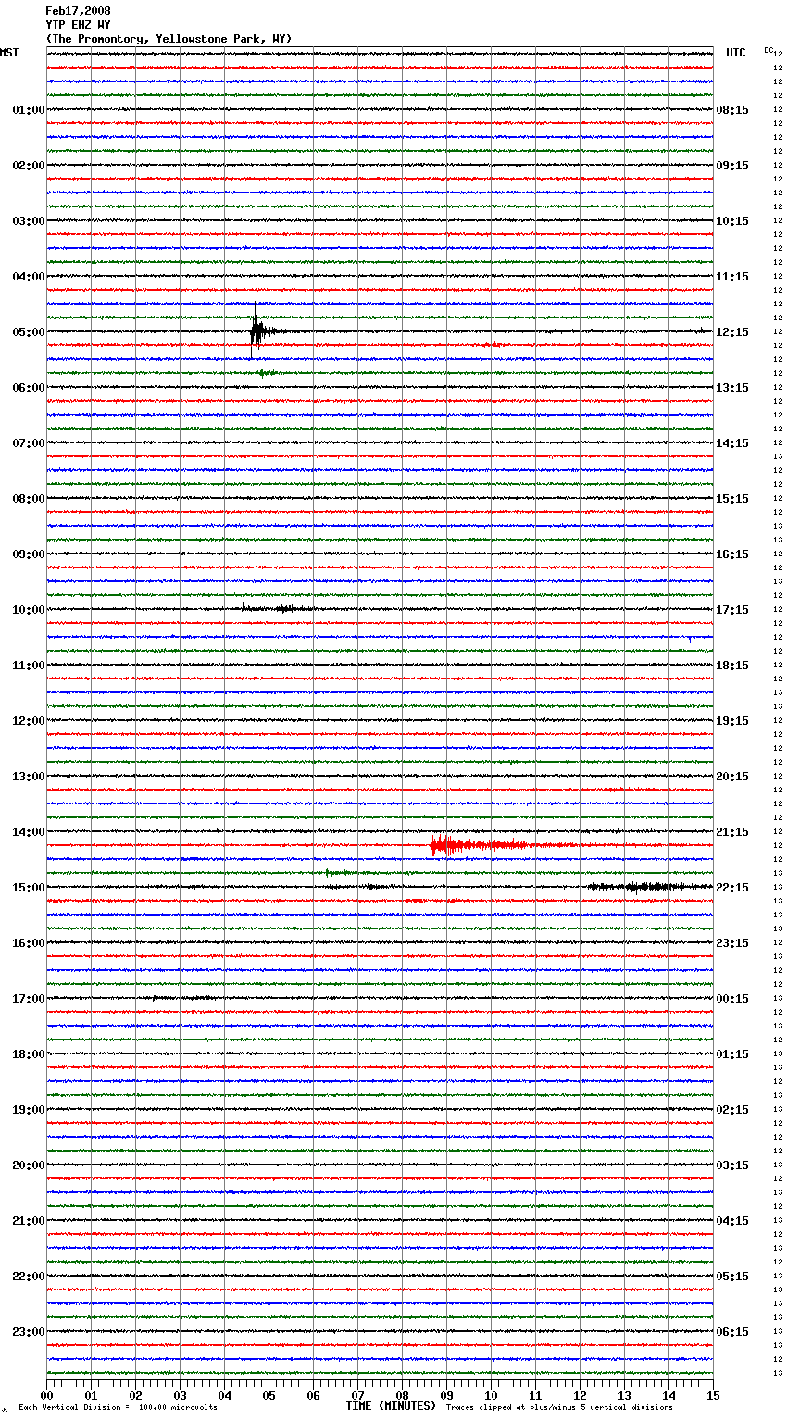The width and height of the screenshot is (787, 1420).
Task: Click the '06:15' UTC time label
Action: point(732,1332)
